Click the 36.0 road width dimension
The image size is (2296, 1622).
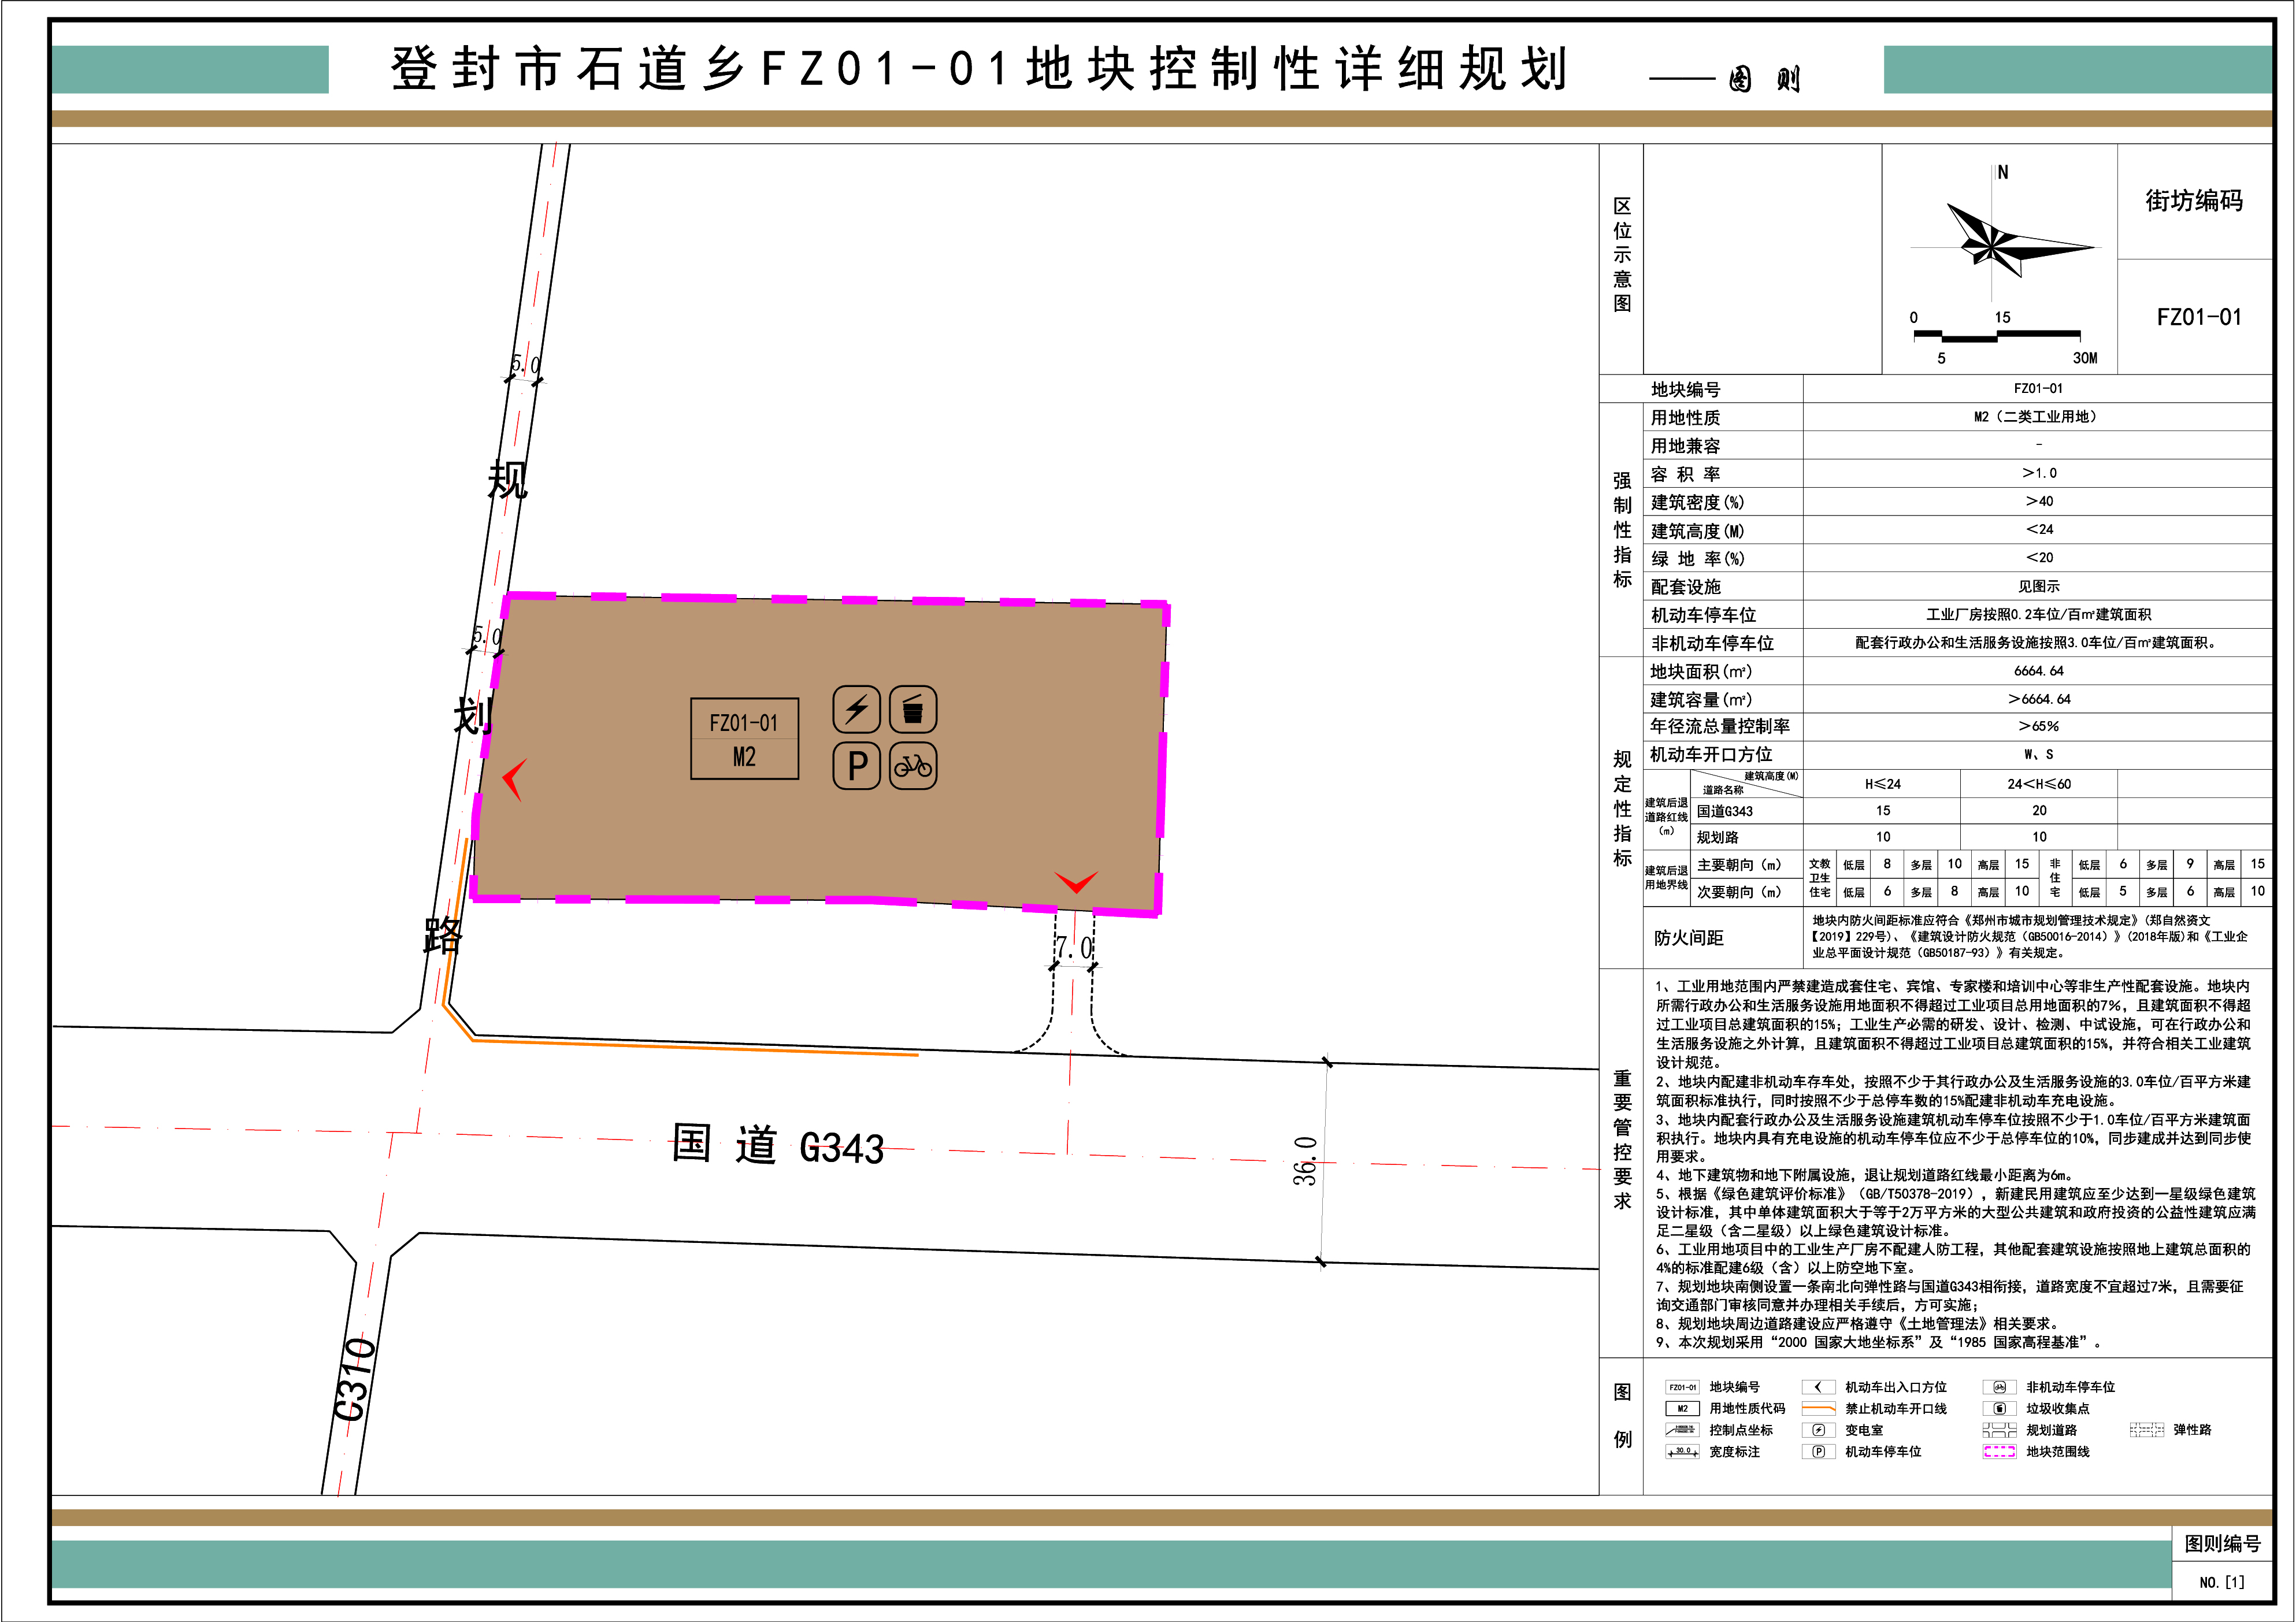(1305, 1161)
